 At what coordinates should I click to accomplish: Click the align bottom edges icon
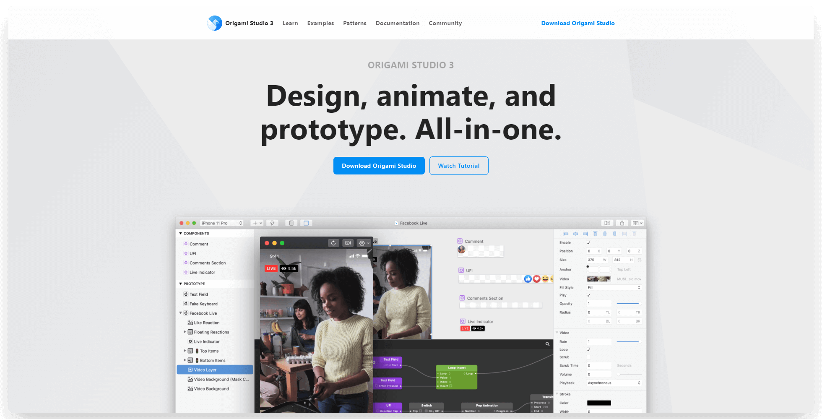click(x=614, y=234)
